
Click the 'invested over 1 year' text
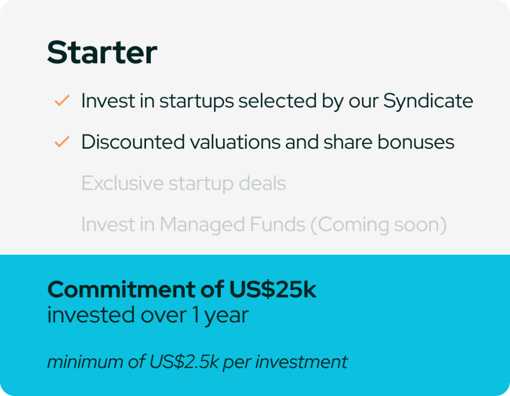click(x=148, y=315)
